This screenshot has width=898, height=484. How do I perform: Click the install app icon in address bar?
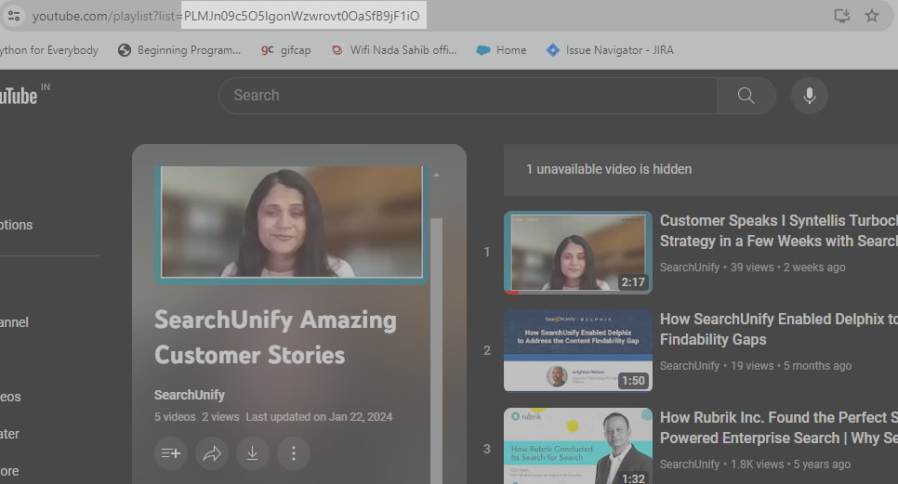[x=841, y=16]
